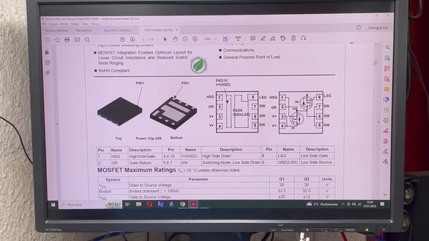Zoom out with the minus circle icon

tap(185, 39)
